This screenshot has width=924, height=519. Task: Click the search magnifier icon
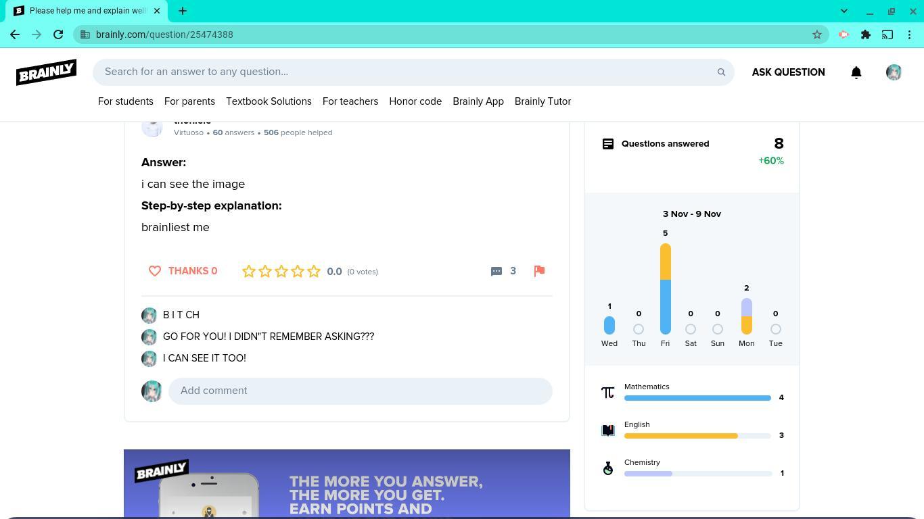click(x=721, y=72)
